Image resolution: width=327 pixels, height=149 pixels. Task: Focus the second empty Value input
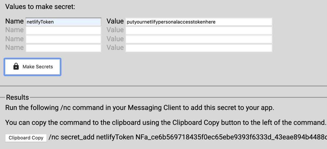(198, 30)
